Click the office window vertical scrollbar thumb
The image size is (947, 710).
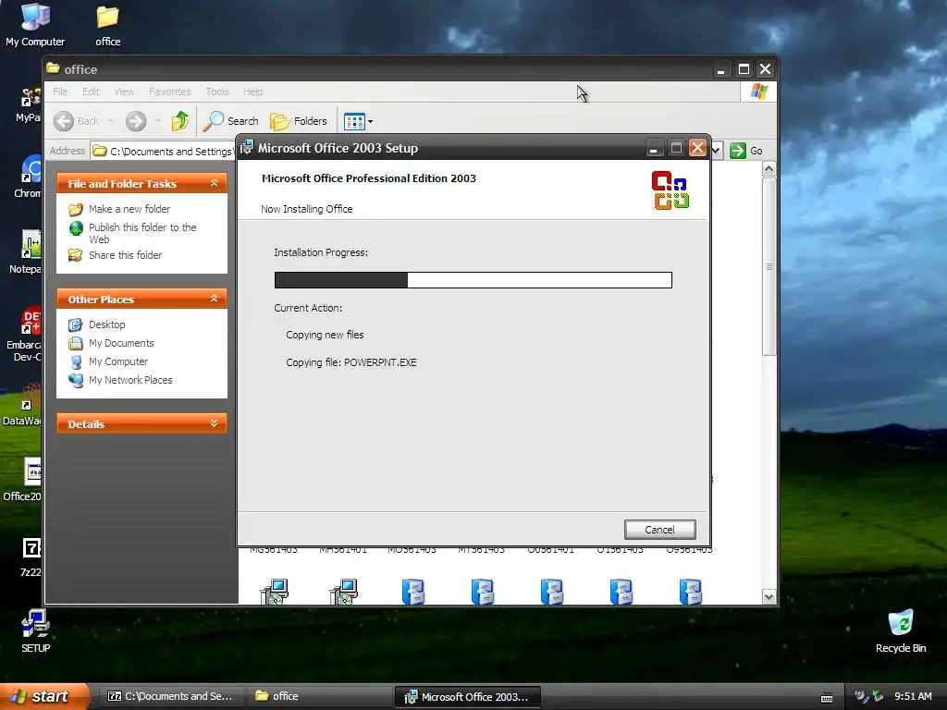(769, 265)
